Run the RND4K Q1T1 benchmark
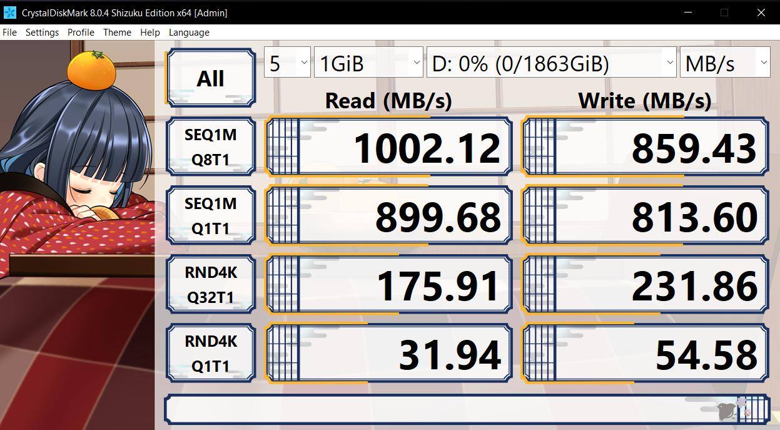The image size is (780, 430). 210,354
